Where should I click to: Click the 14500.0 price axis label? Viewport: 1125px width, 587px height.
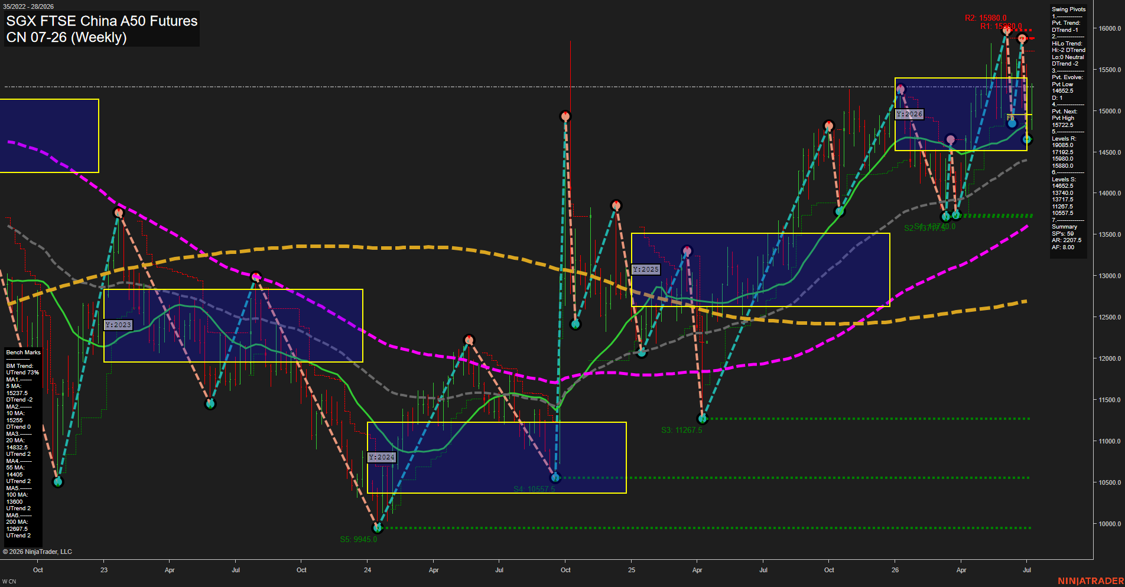click(1109, 152)
